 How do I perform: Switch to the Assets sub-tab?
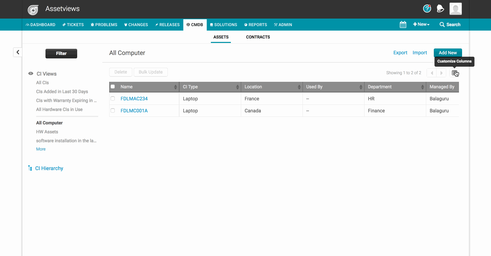(x=221, y=37)
